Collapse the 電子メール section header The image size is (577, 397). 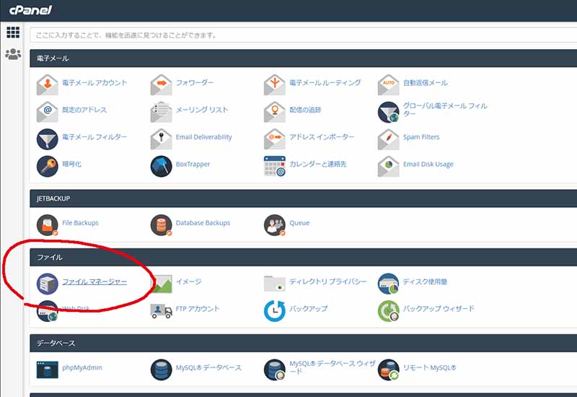coord(303,58)
